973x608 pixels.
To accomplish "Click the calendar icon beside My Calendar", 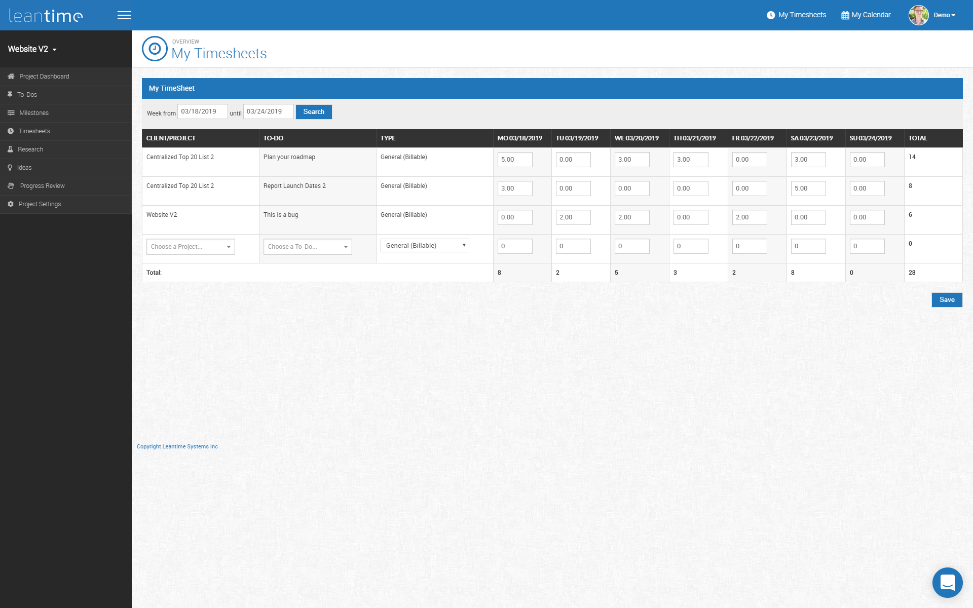I will 845,15.
